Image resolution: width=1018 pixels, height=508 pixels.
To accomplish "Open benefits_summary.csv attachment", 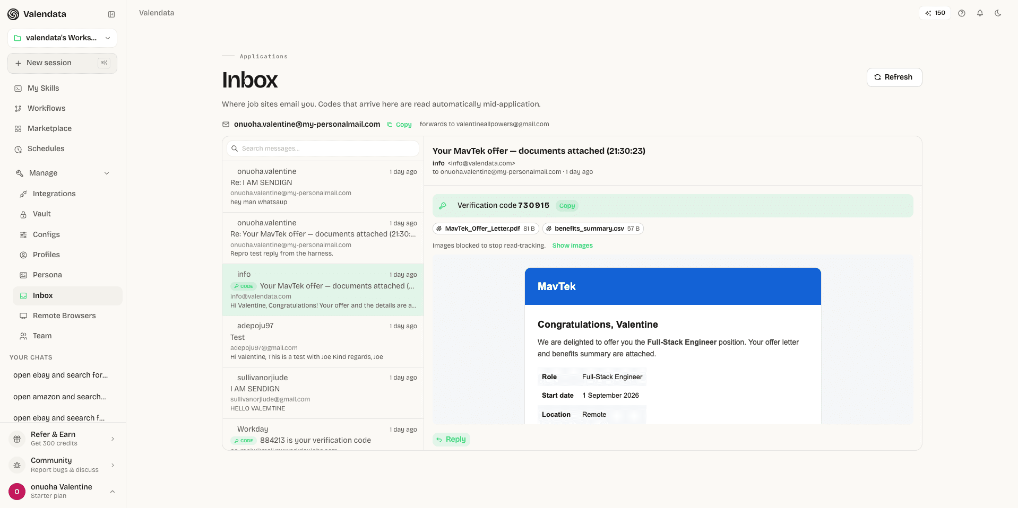I will (593, 229).
